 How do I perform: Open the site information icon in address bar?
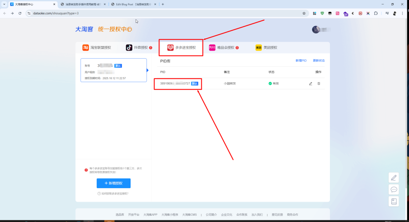[x=29, y=13]
